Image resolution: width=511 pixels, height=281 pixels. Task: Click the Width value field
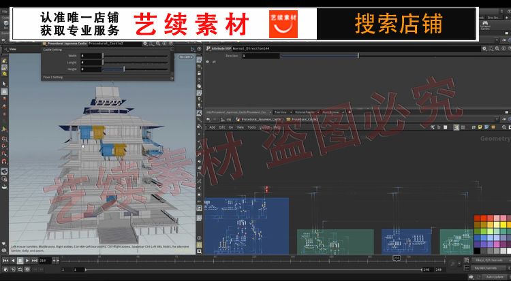91,56
